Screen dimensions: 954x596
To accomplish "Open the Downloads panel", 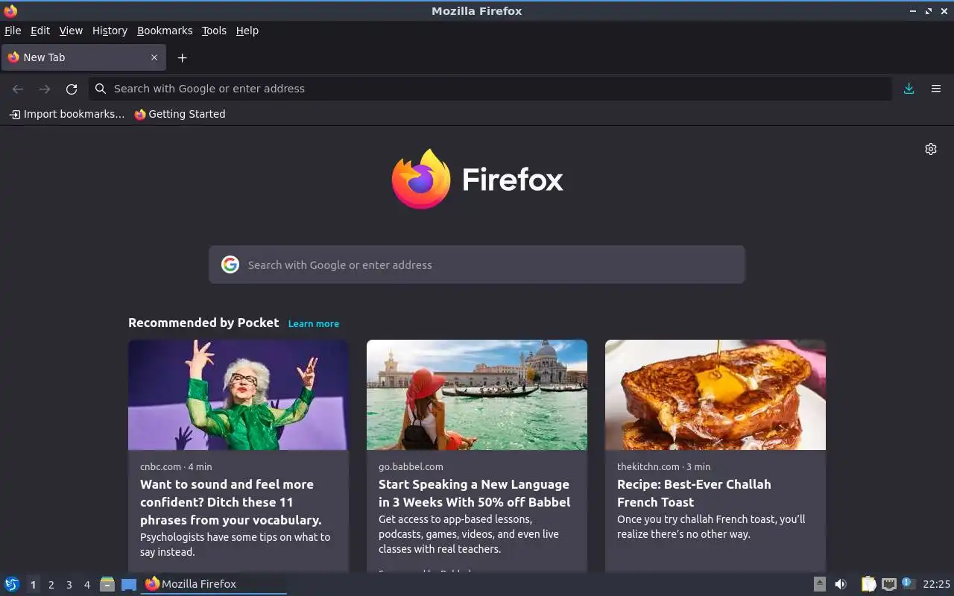I will 909,89.
